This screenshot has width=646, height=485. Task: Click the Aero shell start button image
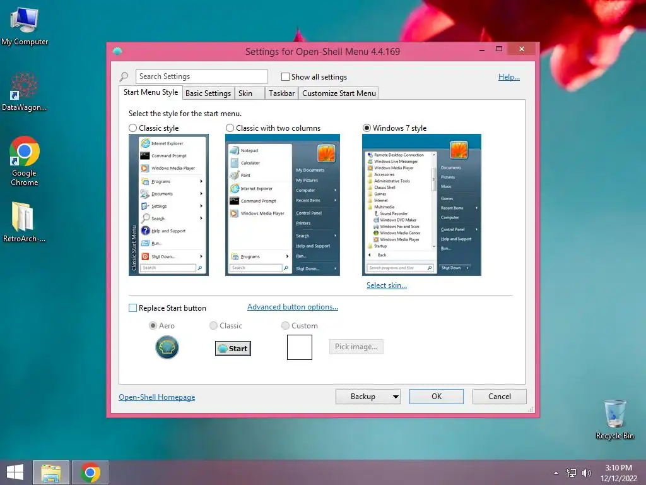pos(167,347)
